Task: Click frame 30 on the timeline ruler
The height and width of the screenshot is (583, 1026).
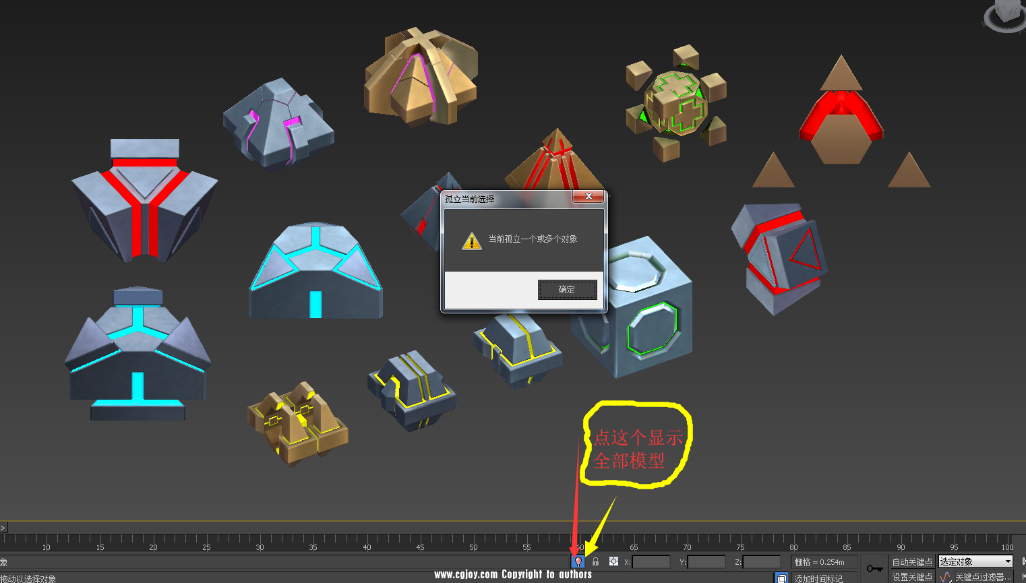Action: 260,543
